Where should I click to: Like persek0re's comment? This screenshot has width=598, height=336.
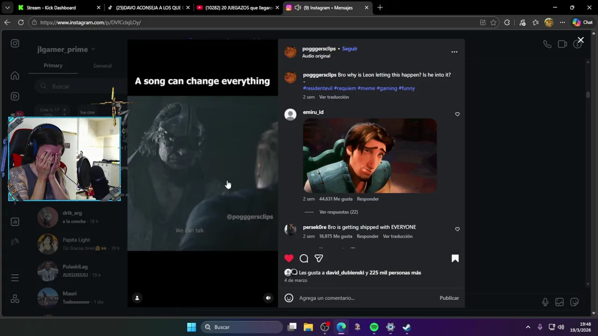tap(457, 229)
